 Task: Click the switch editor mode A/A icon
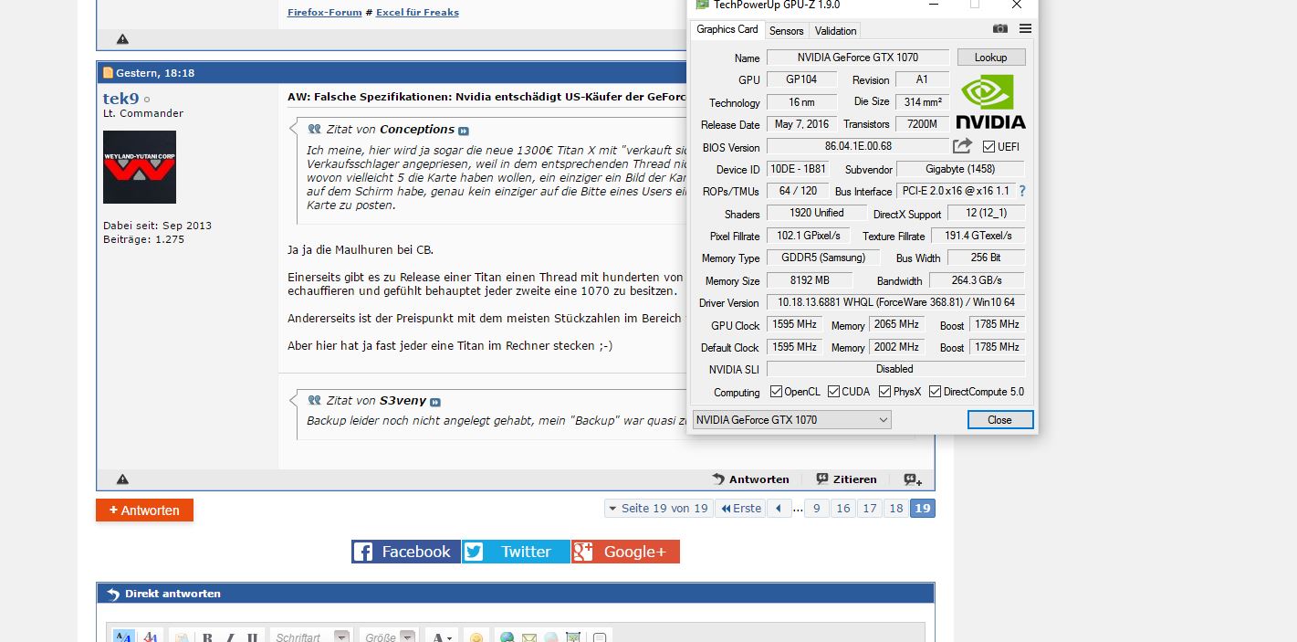click(x=123, y=637)
